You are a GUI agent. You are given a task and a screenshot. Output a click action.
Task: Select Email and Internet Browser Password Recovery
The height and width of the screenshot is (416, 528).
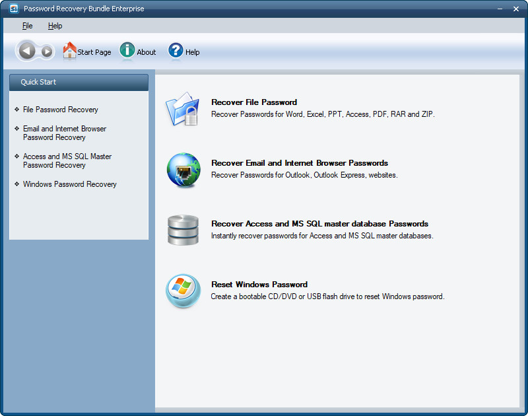coord(64,133)
